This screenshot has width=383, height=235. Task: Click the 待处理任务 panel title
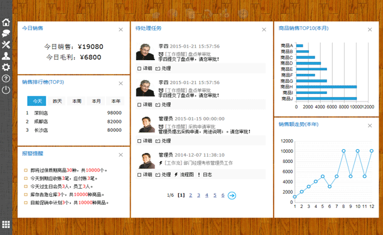[x=149, y=28]
